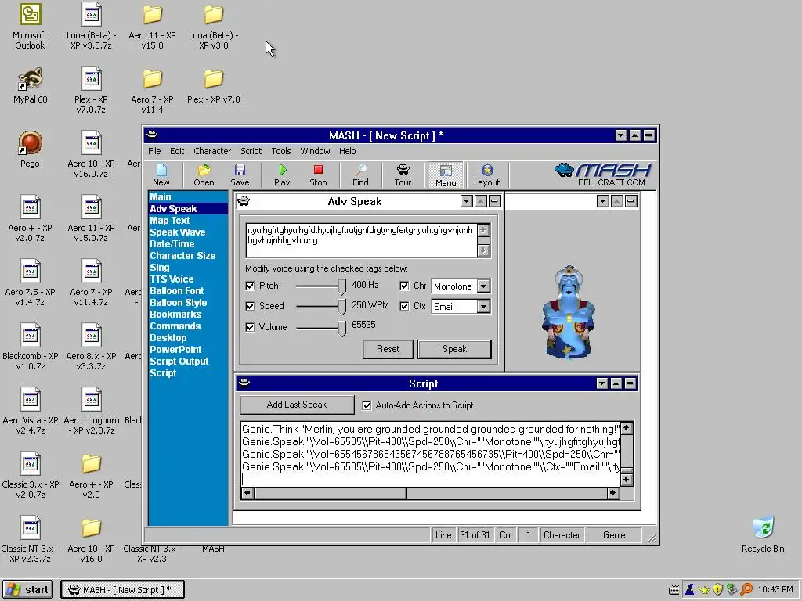Select the Aero Longhorn - XP v2.0.7z file
The image size is (802, 601).
coord(91,411)
